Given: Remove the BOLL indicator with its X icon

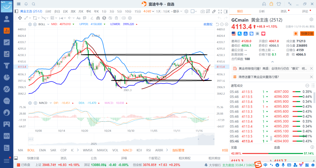Looking at the screenshot, I should point(35,24).
